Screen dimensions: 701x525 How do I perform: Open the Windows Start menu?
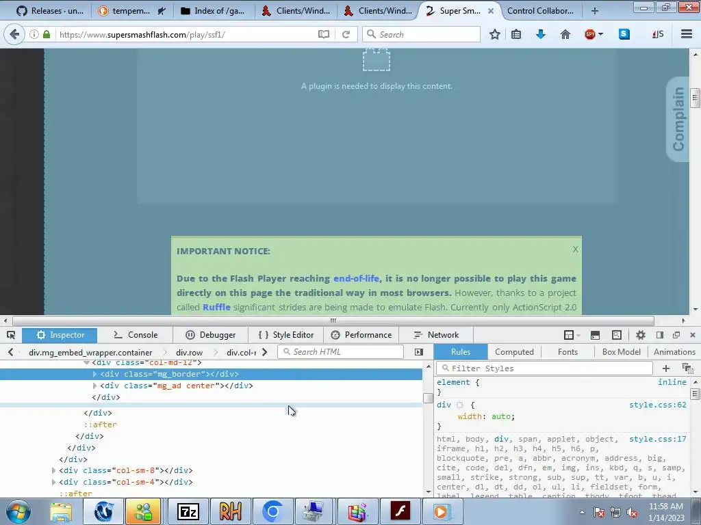[x=18, y=511]
